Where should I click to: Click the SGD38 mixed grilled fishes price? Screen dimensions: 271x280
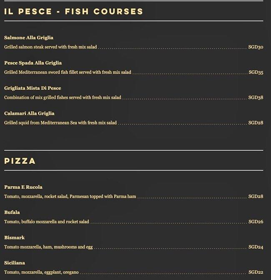coord(256,97)
